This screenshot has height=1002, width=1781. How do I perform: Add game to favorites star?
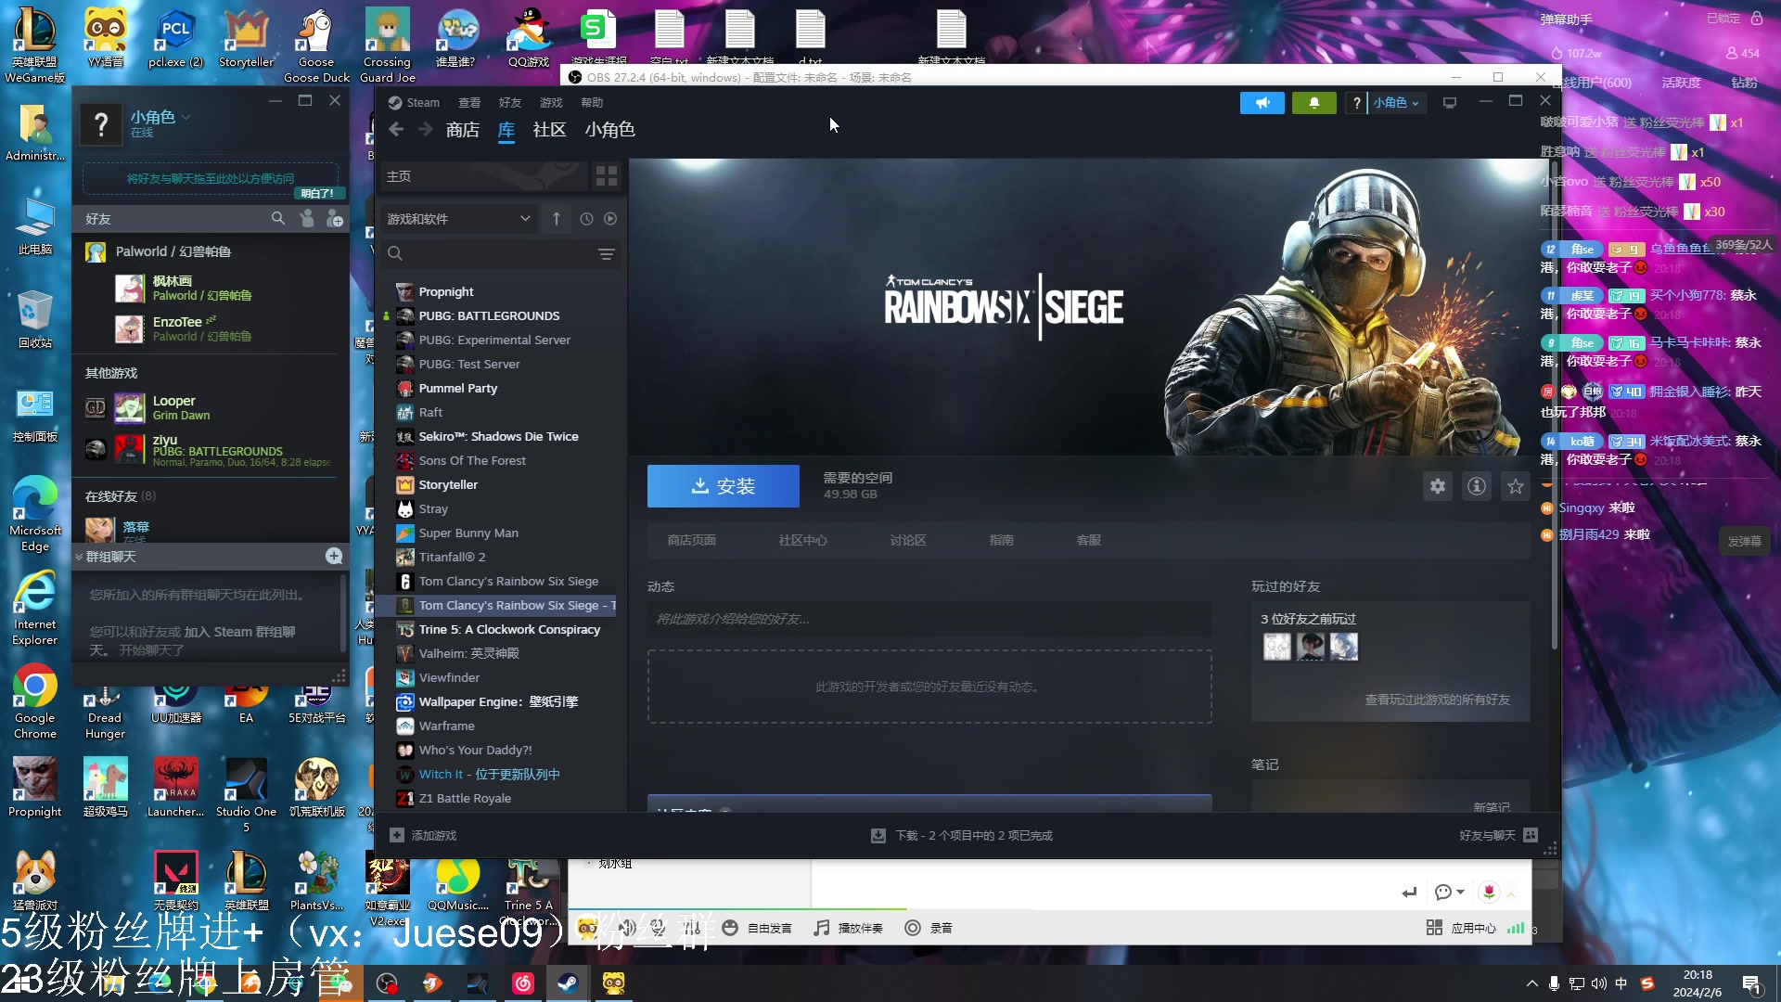pyautogui.click(x=1515, y=486)
